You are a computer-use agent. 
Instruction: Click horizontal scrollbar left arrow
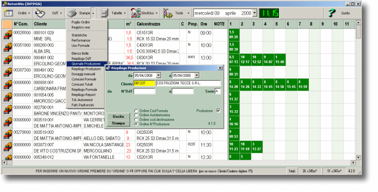coord(4,163)
